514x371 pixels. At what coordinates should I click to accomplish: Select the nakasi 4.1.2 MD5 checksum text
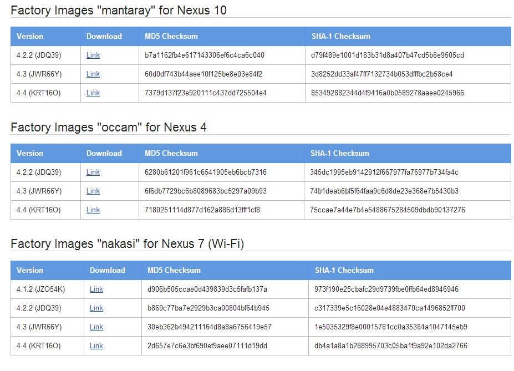[x=207, y=289]
